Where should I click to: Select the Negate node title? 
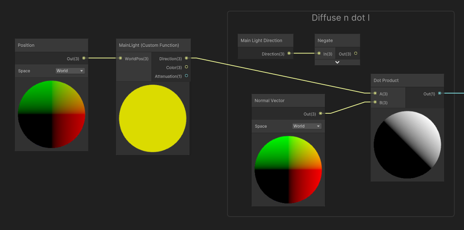[325, 40]
